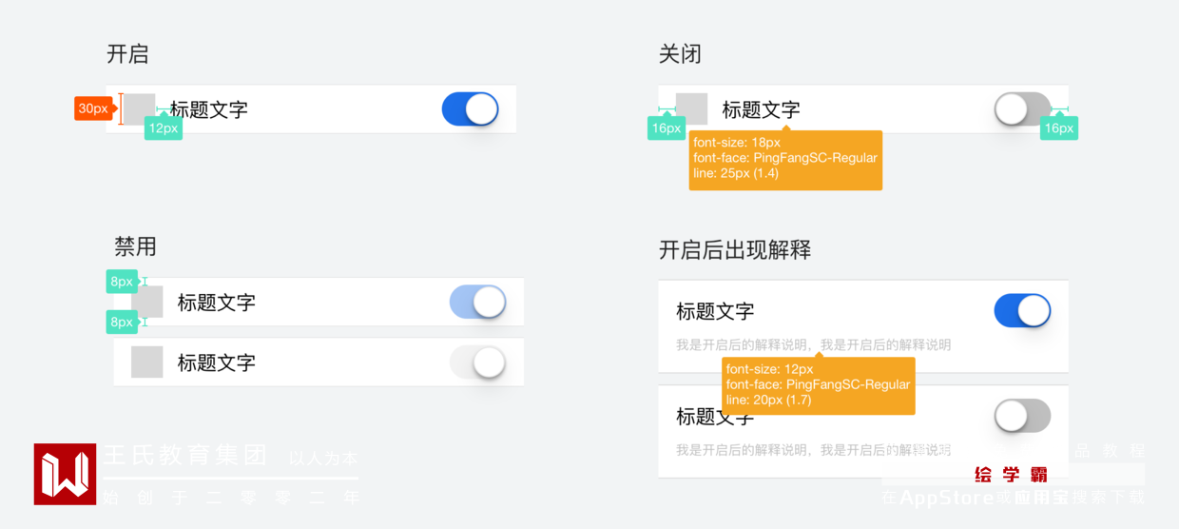Image resolution: width=1179 pixels, height=529 pixels.
Task: Click the red 绘学霸 watermark logo
Action: [x=1011, y=475]
